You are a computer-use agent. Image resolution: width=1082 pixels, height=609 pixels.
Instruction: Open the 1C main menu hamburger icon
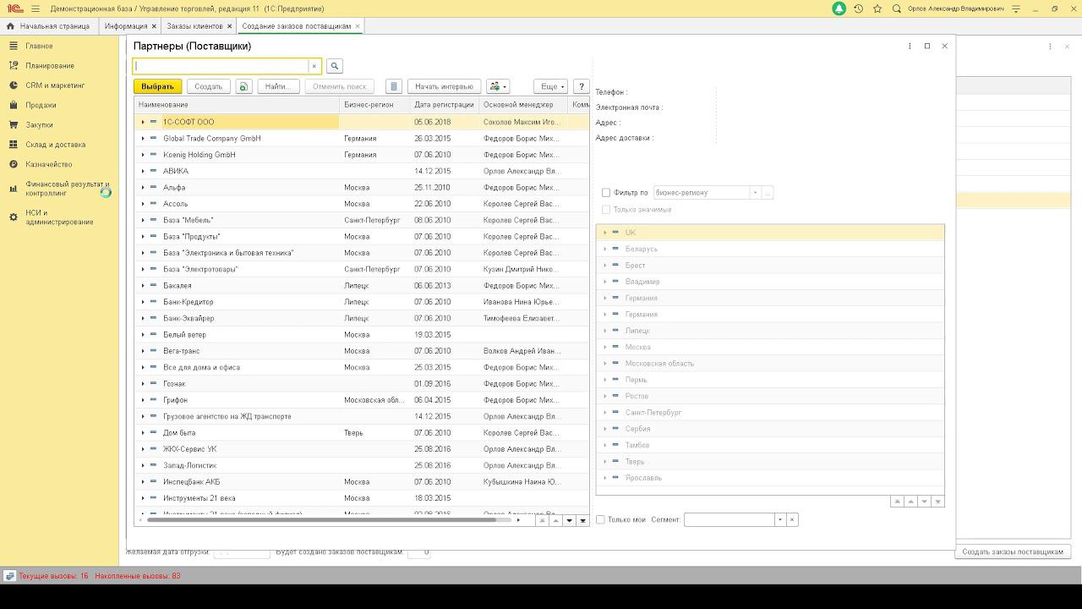35,8
